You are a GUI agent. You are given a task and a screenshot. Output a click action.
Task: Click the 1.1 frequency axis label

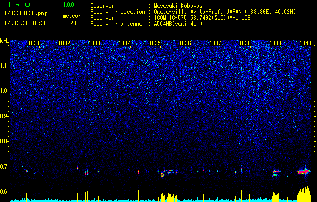pyautogui.click(x=5, y=66)
